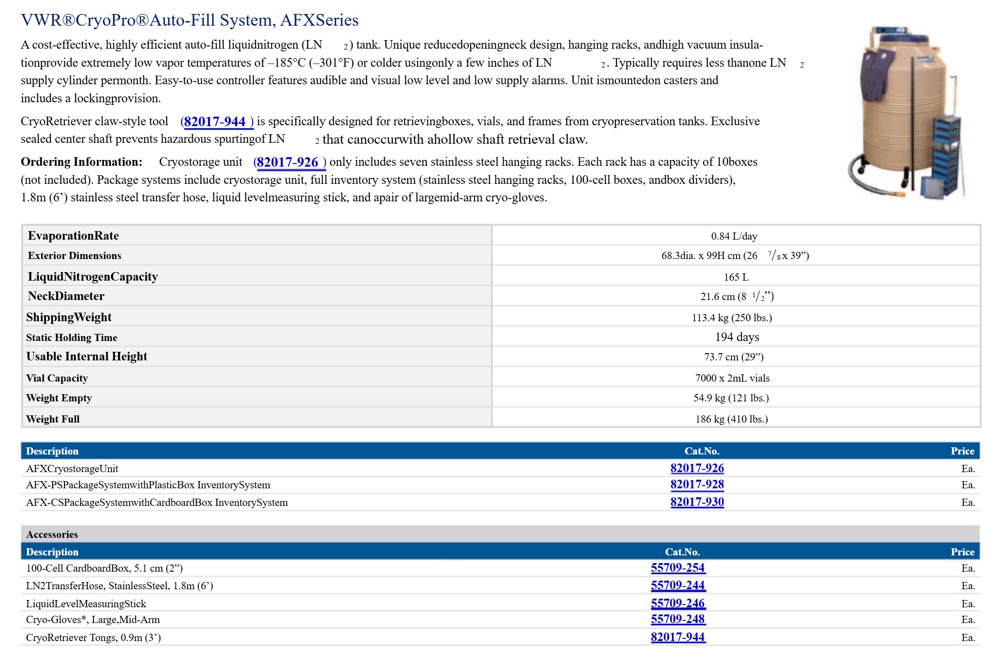Open 55709-244 transfer hose catalog link

tap(678, 585)
